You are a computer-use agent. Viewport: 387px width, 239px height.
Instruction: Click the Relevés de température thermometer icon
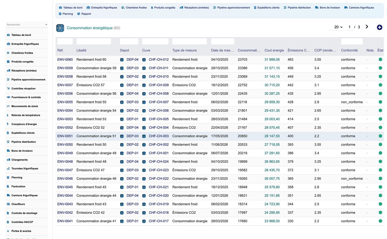(8, 115)
